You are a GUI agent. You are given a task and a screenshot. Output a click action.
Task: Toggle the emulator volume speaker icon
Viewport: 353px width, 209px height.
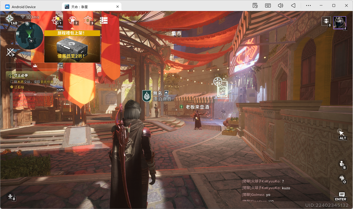pyautogui.click(x=281, y=5)
